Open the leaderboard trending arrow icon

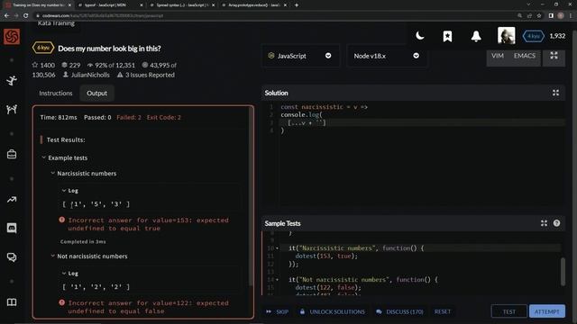coord(12,200)
